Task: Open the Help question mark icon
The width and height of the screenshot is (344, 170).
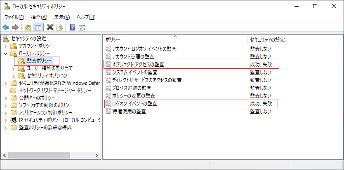Action: (73, 28)
